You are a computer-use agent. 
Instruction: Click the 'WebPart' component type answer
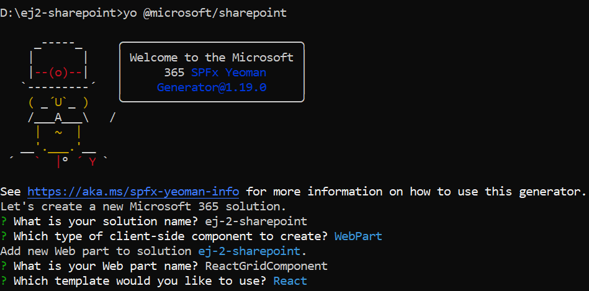358,236
